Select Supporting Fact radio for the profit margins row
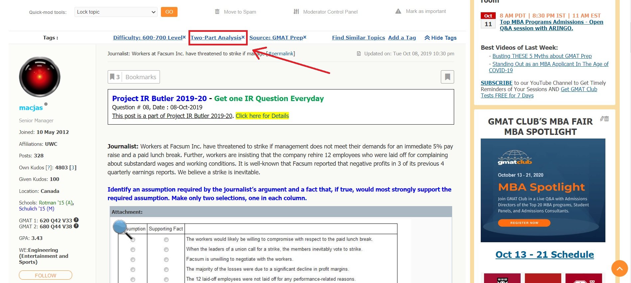This screenshot has width=631, height=283. click(x=166, y=269)
